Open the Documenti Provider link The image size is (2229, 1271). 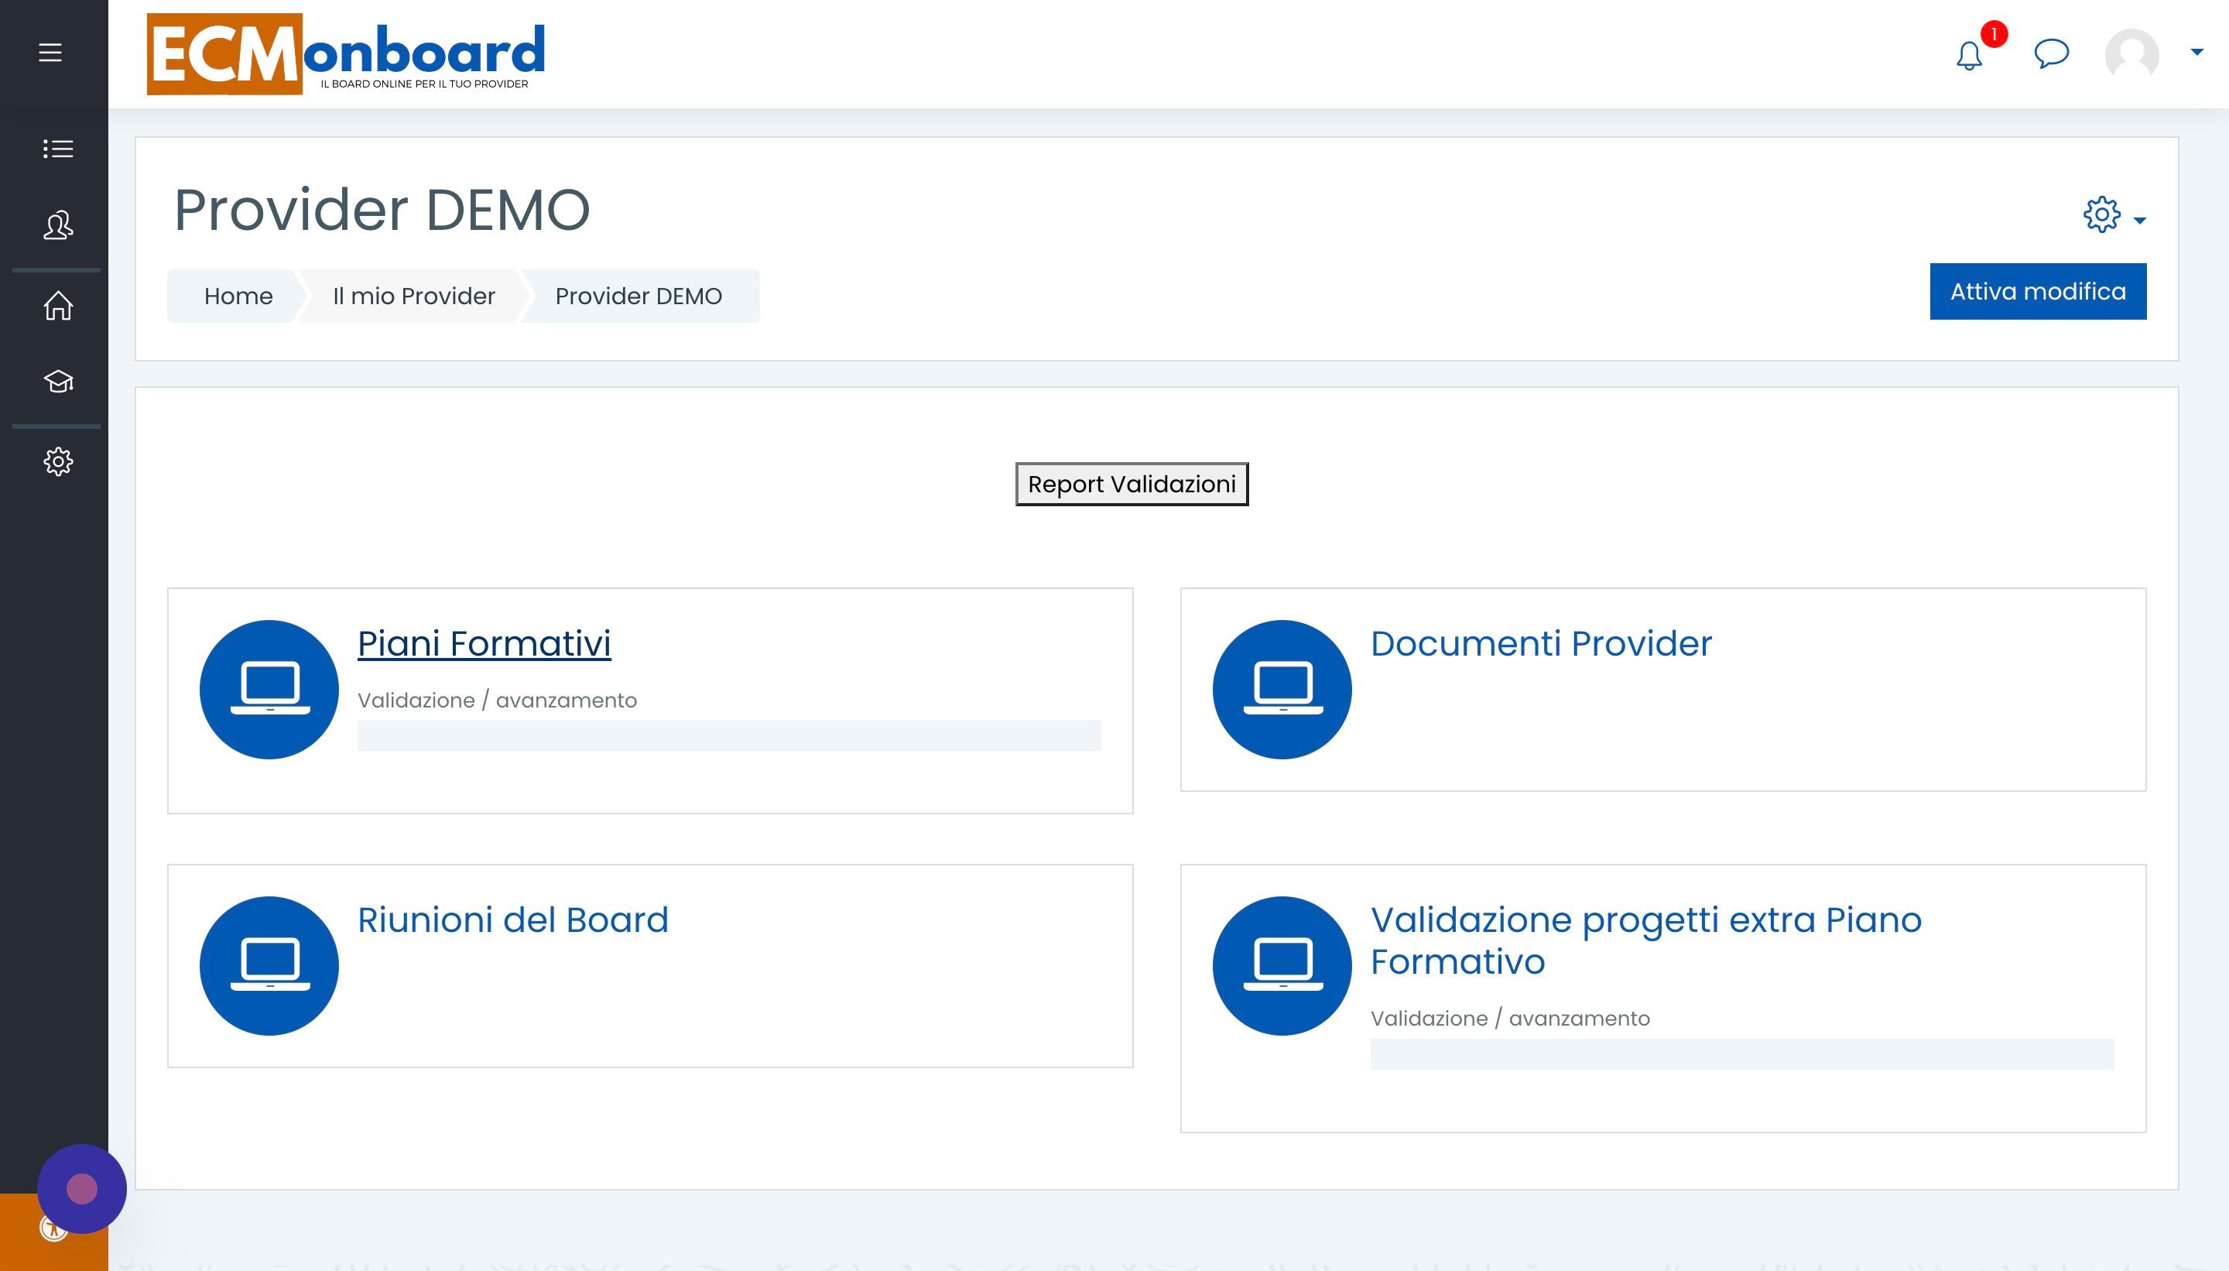coord(1540,644)
